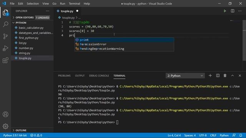Screen dimensions: 246x138
Task: Open Explorer views and more actions ellipsis
Action: [48, 11]
